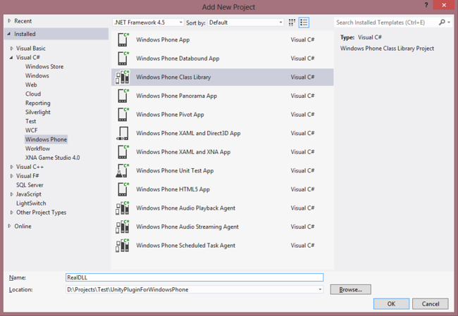
Task: Click the Name input field
Action: (x=194, y=277)
